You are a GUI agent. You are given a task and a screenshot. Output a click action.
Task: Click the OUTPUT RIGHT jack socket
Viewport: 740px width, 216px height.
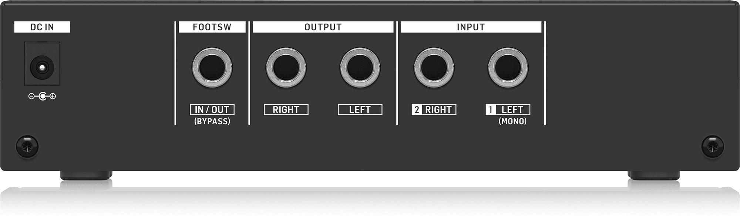click(x=286, y=68)
